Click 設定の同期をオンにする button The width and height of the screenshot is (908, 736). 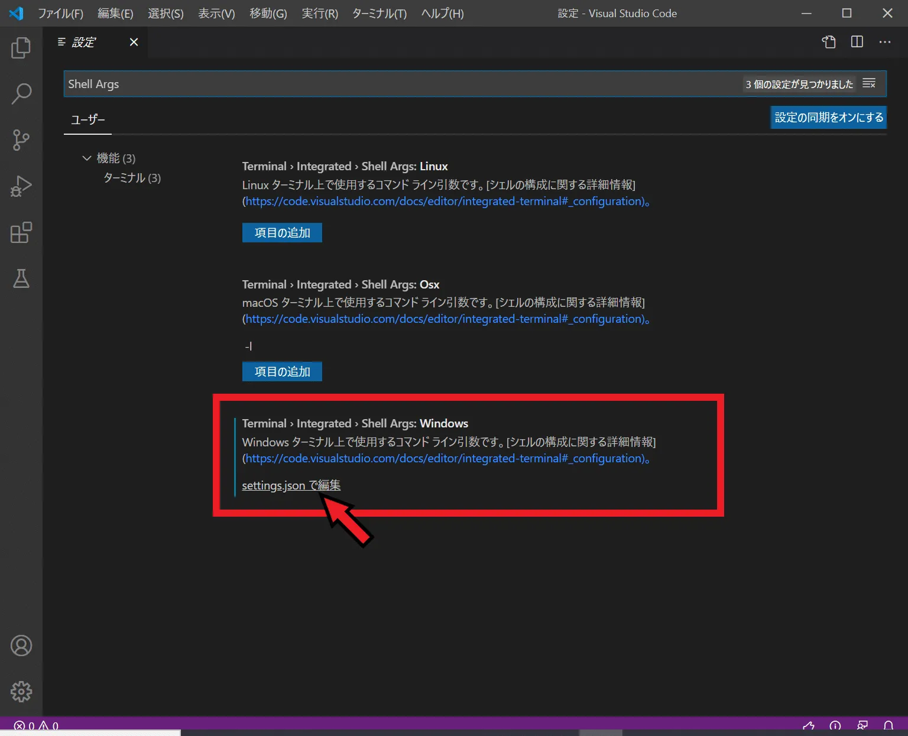point(829,117)
